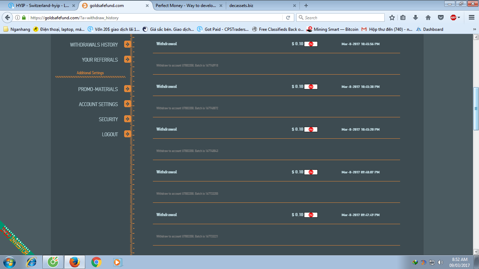Click the green padlock in the address bar

(24, 18)
